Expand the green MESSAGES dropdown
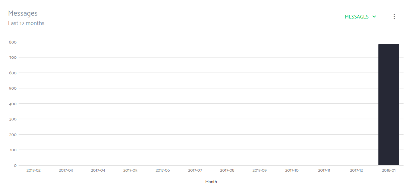Image resolution: width=411 pixels, height=193 pixels. (x=357, y=17)
